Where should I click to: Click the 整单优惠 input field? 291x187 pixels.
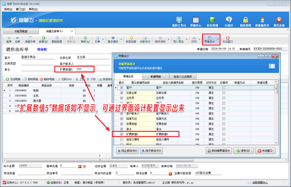pyautogui.click(x=68, y=166)
